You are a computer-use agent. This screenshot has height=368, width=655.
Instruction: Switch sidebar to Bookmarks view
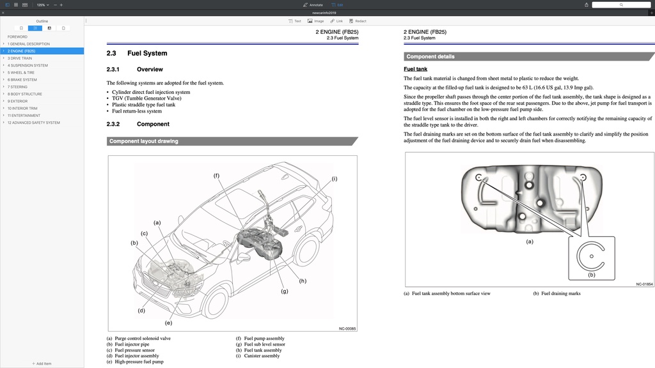click(x=21, y=28)
